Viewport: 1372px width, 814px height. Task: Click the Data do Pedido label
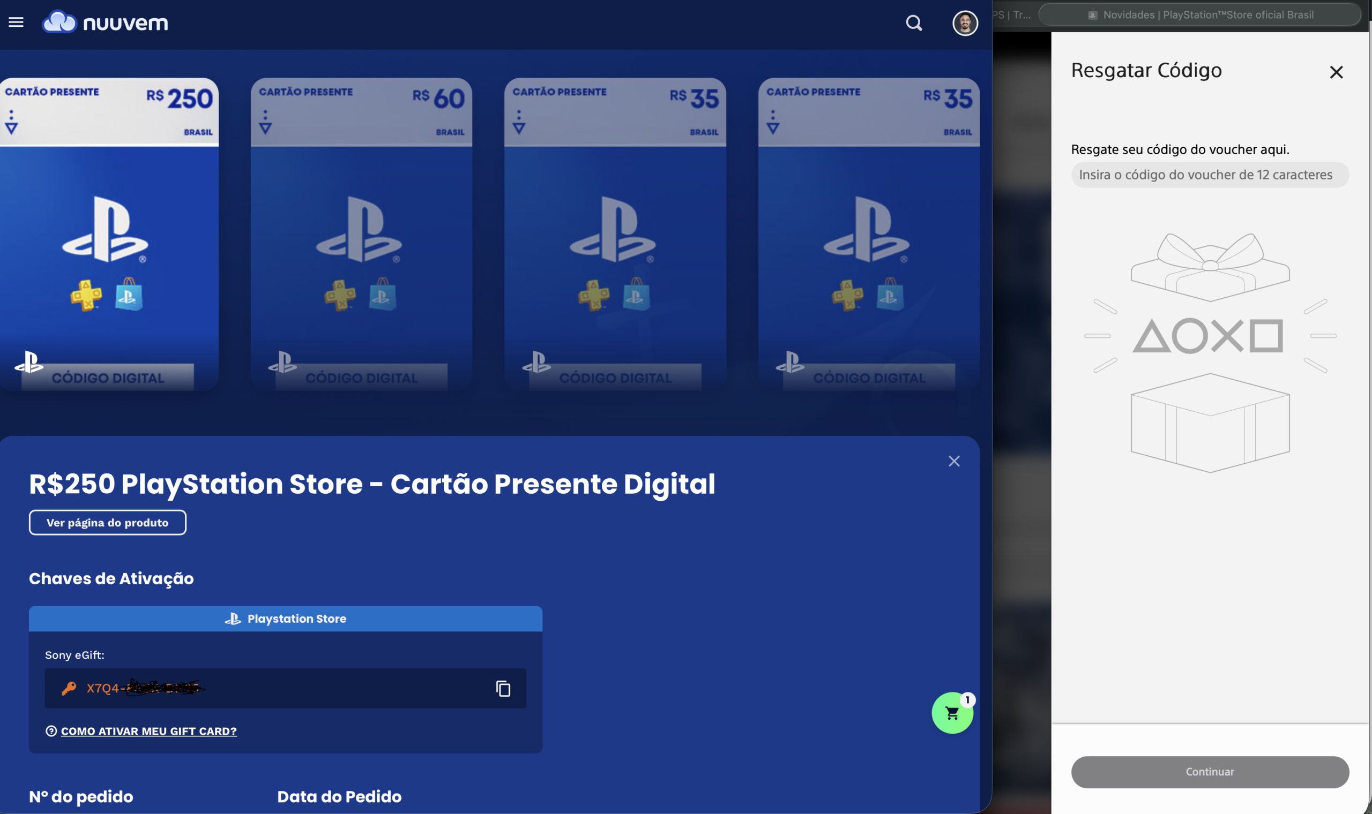(x=339, y=796)
